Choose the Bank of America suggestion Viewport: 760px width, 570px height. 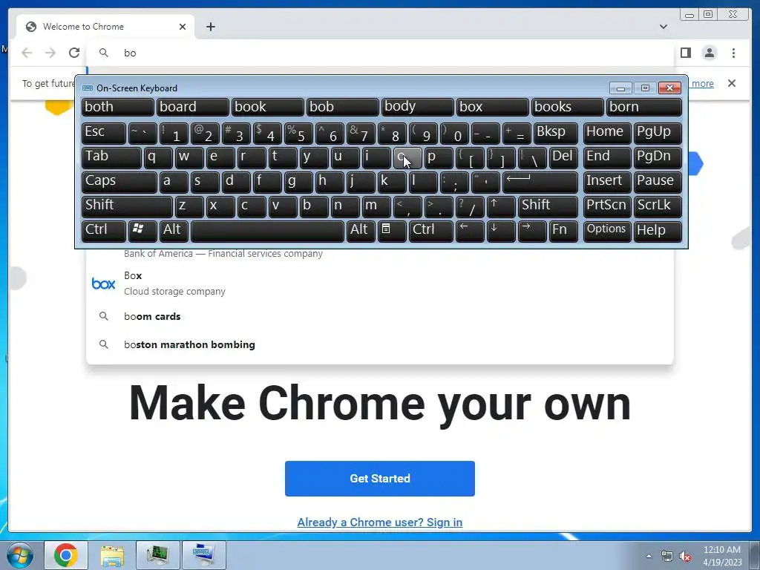coord(380,254)
